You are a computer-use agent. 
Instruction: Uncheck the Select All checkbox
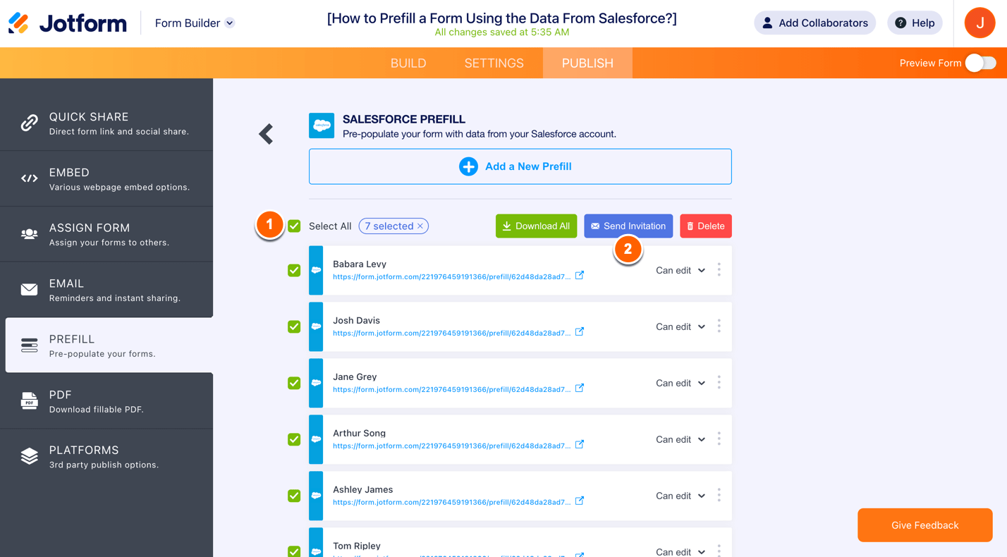point(294,226)
